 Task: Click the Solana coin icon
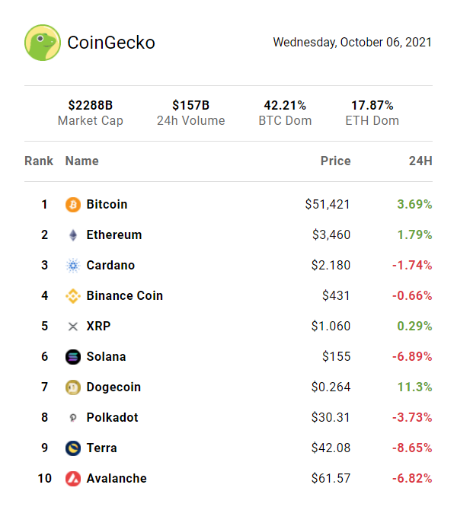pyautogui.click(x=73, y=357)
